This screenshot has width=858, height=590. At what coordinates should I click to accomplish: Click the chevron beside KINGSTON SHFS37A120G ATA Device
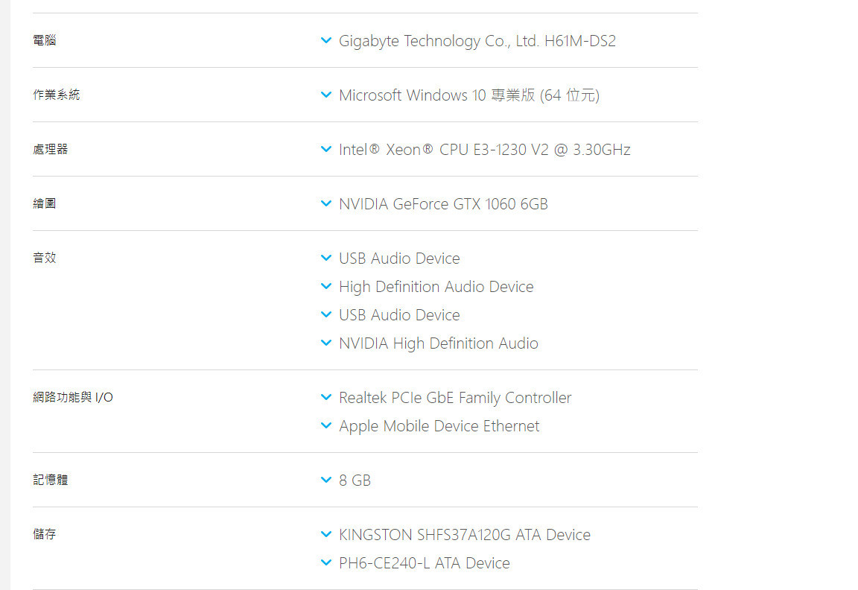coord(325,535)
